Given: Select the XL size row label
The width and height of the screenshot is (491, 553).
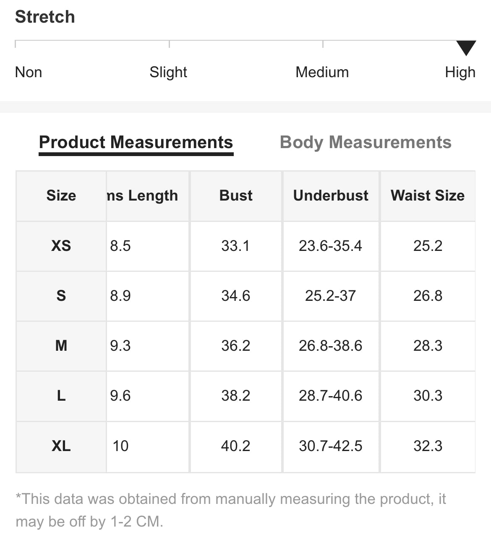Looking at the screenshot, I should [61, 446].
